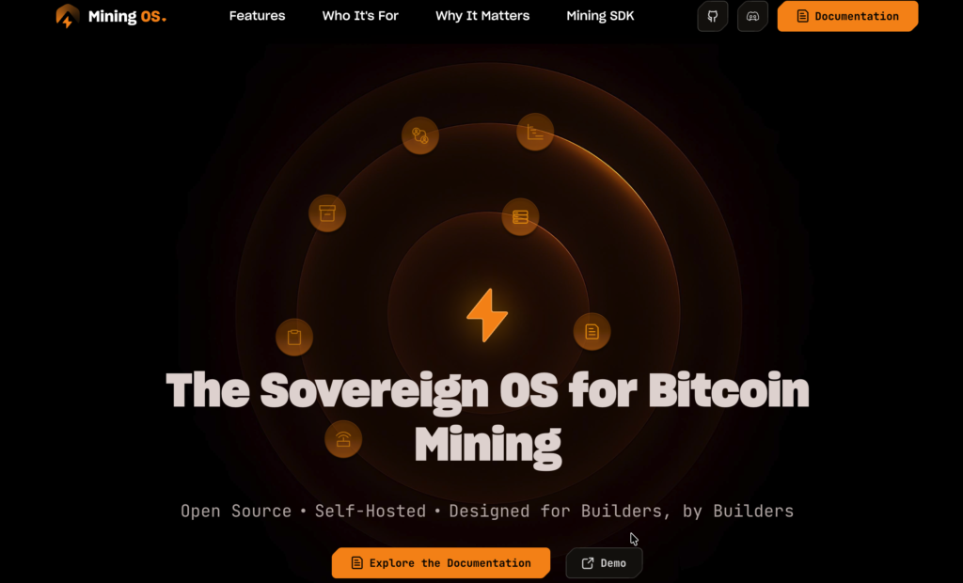Launch the Demo button

[x=604, y=562]
